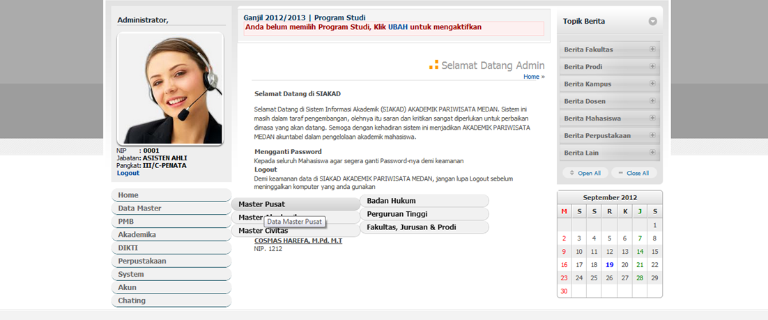Expand the Berita Mahasiswa plus icon
This screenshot has height=320, width=768.
click(x=652, y=118)
